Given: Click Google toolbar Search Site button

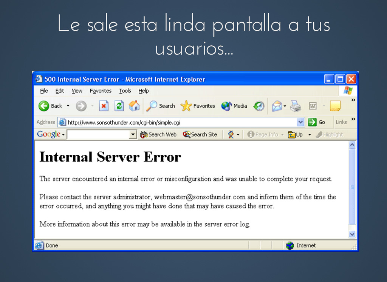Looking at the screenshot, I should point(200,134).
